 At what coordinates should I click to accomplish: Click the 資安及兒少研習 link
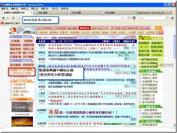point(22,73)
